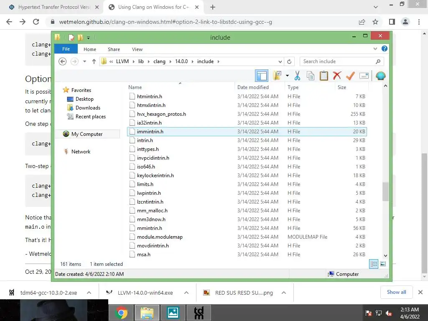Click the Up one level arrow

[94, 61]
